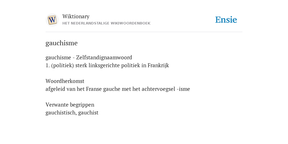The width and height of the screenshot is (288, 144).
Task: Select the subtitle 'Het Nederlandstalige Wikiwoordenboek'
Action: click(x=106, y=23)
